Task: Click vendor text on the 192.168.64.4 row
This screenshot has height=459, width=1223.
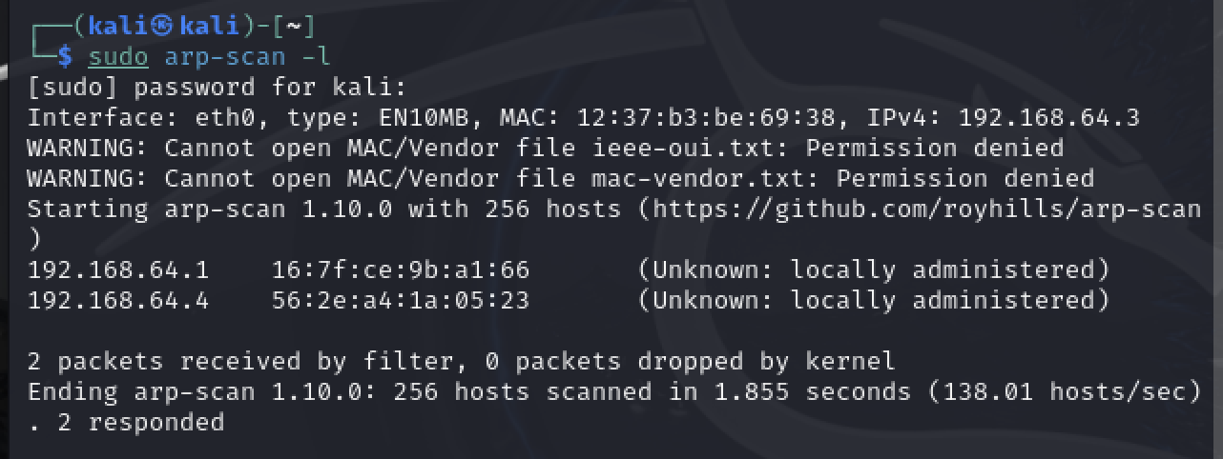Action: pos(874,301)
